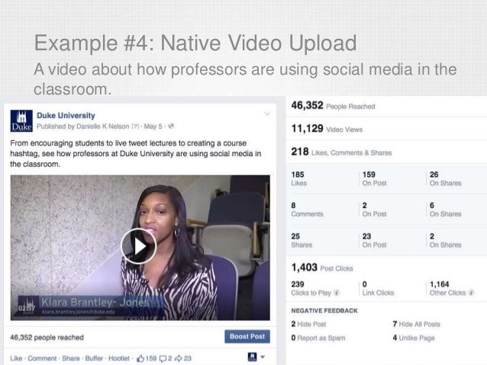Click the 11,129 Video Views statistic
Image resolution: width=487 pixels, height=365 pixels.
[327, 129]
